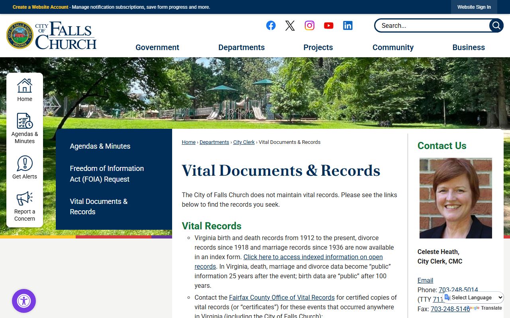Click the Departments breadcrumb link
510x318 pixels.
[x=214, y=142]
